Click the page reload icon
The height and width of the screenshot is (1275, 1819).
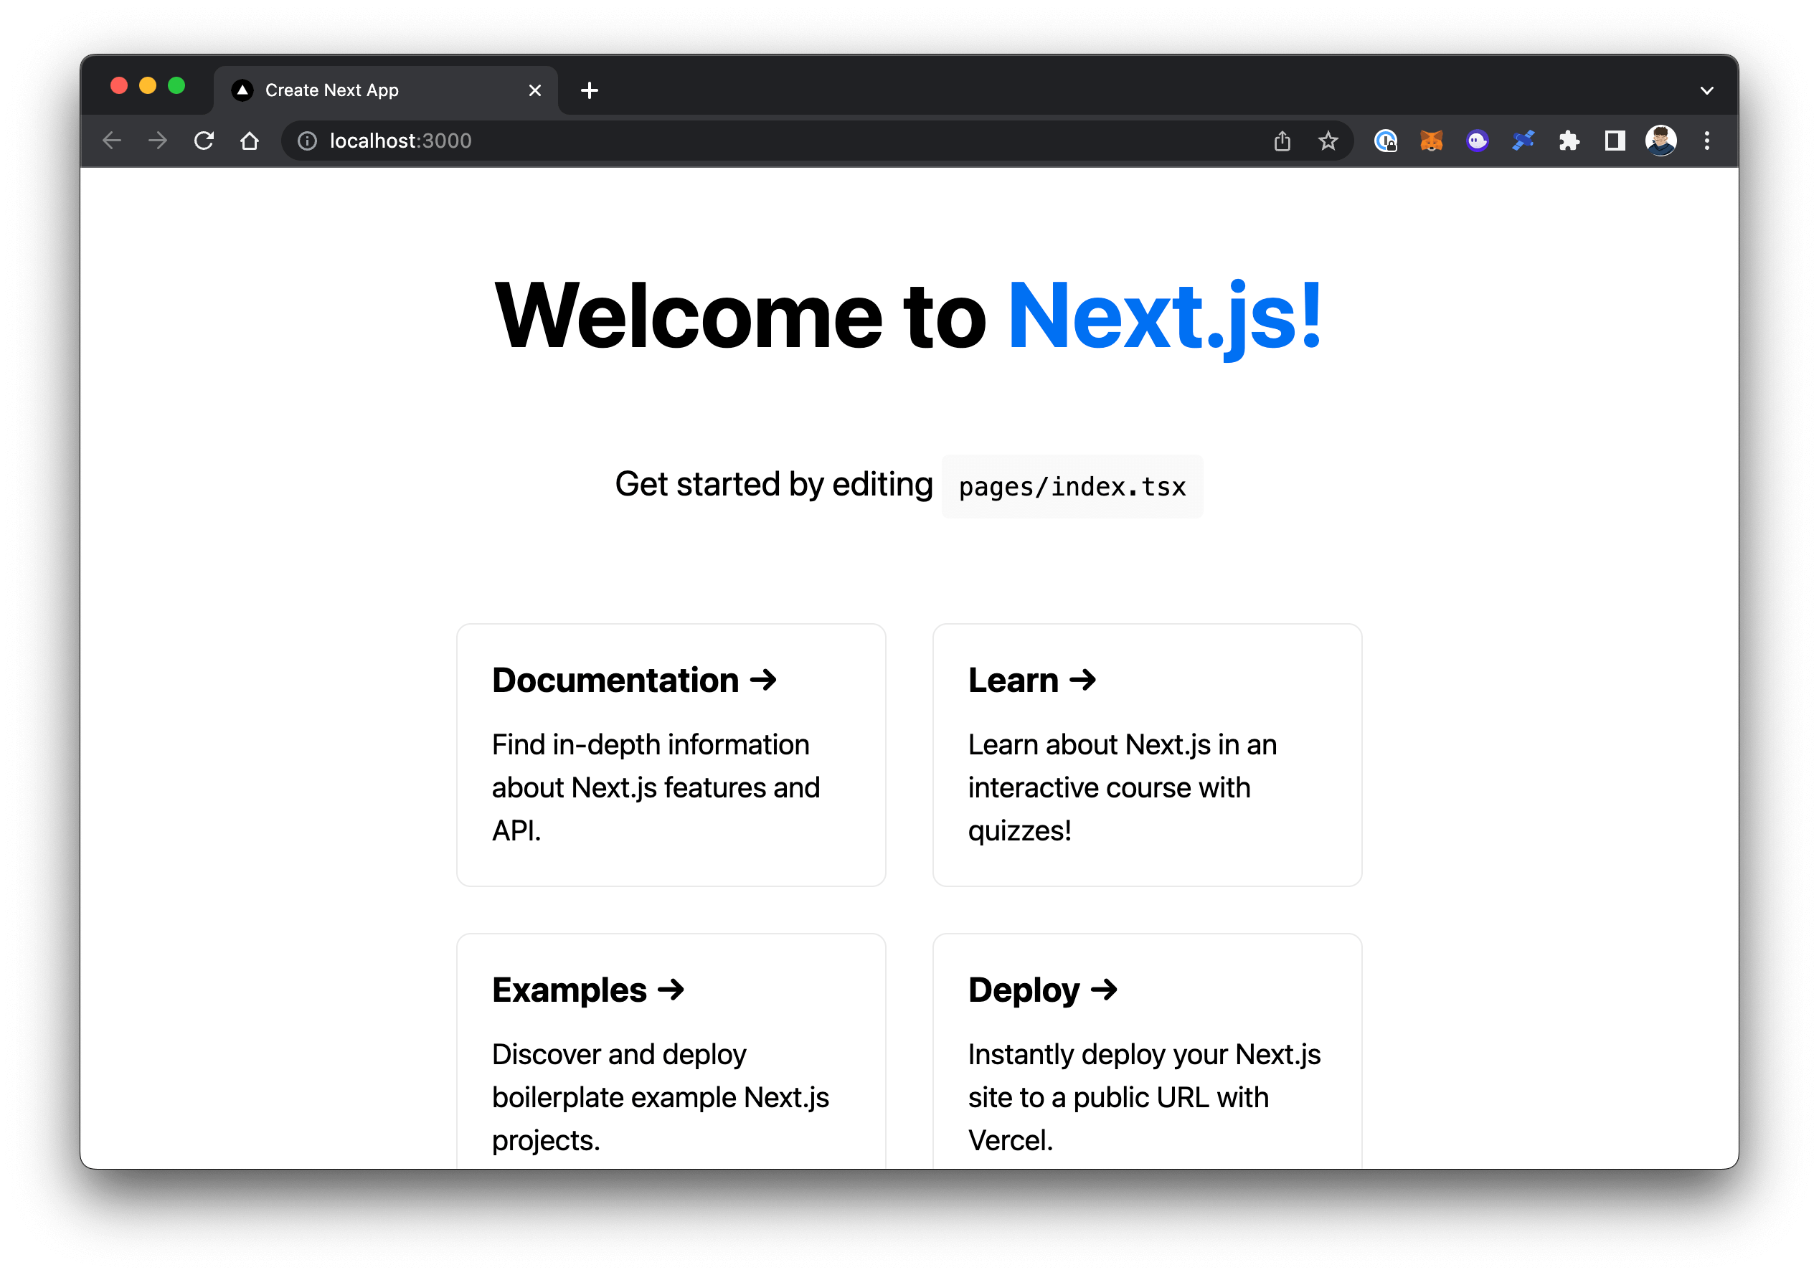(x=204, y=140)
